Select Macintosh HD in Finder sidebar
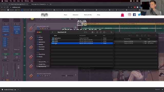The width and height of the screenshot is (164, 92). tap(42, 66)
